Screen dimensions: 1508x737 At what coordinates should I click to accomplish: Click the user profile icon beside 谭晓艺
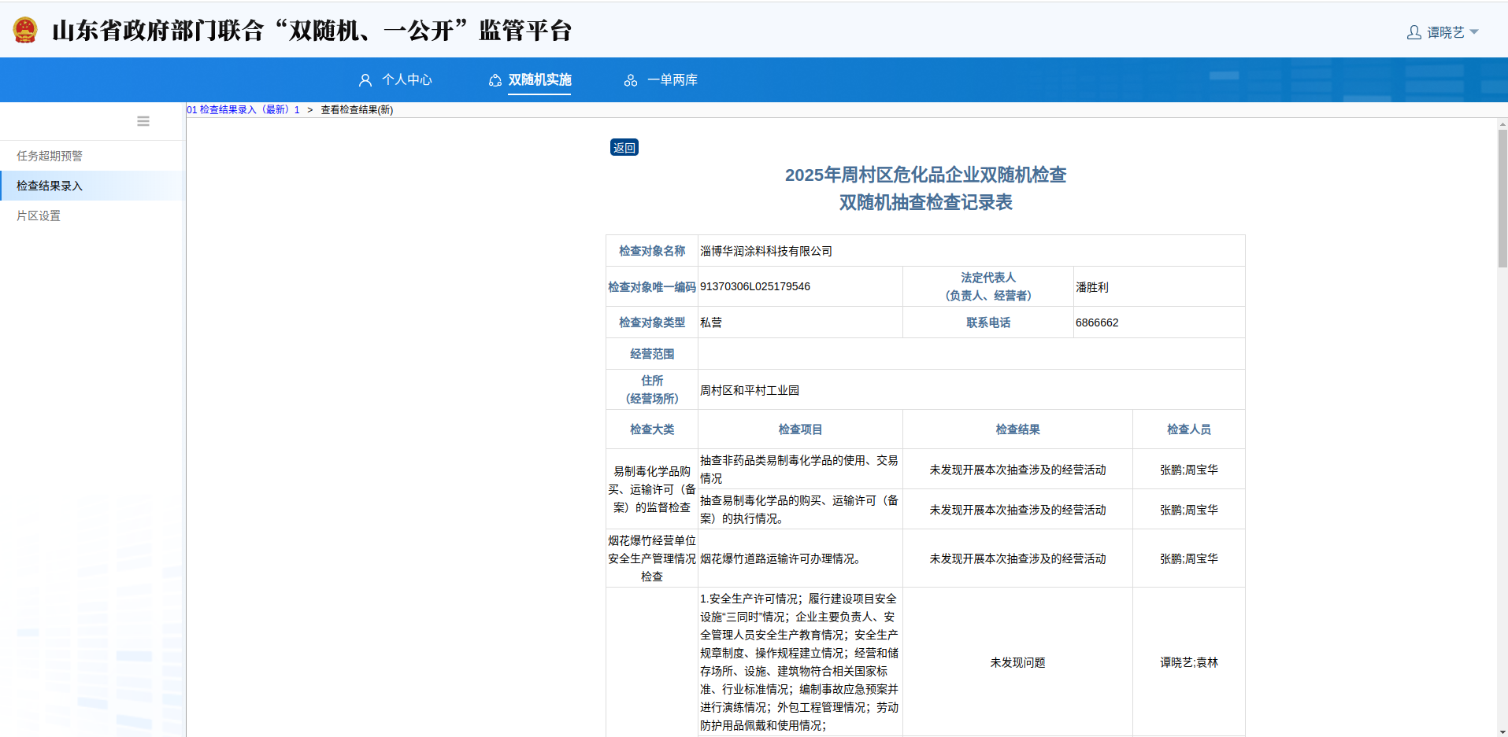point(1414,32)
